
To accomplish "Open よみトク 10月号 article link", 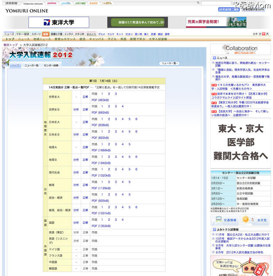I will pos(242,240).
